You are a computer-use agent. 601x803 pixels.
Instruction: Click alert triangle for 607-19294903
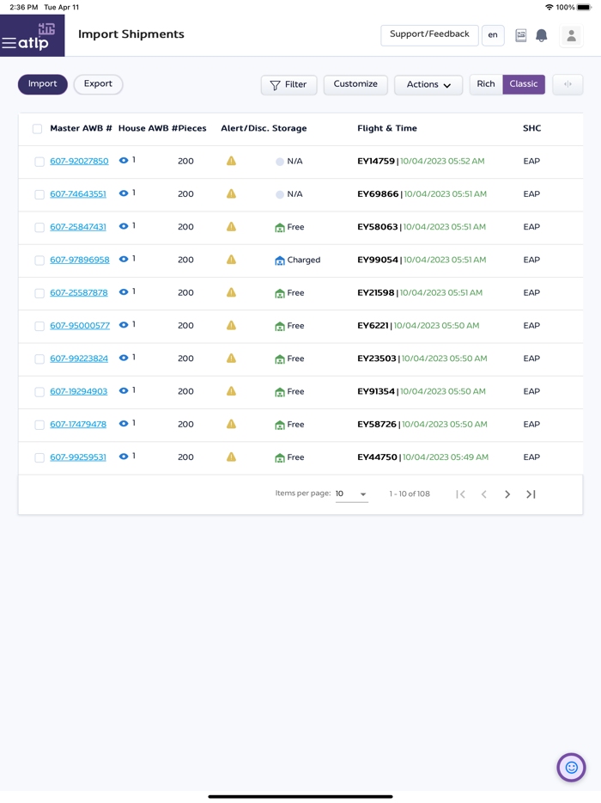(x=231, y=391)
